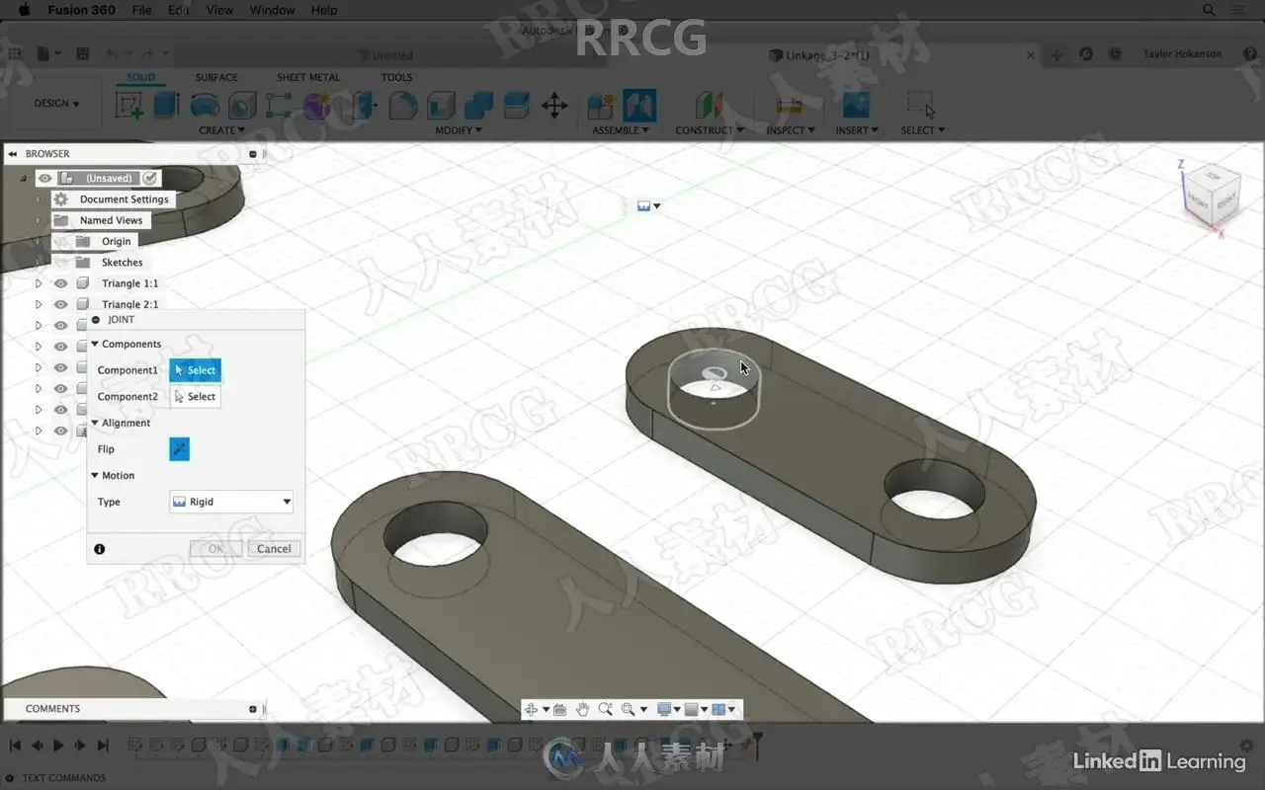Image resolution: width=1265 pixels, height=790 pixels.
Task: Collapse the Alignment section in Joint dialog
Action: click(x=95, y=423)
